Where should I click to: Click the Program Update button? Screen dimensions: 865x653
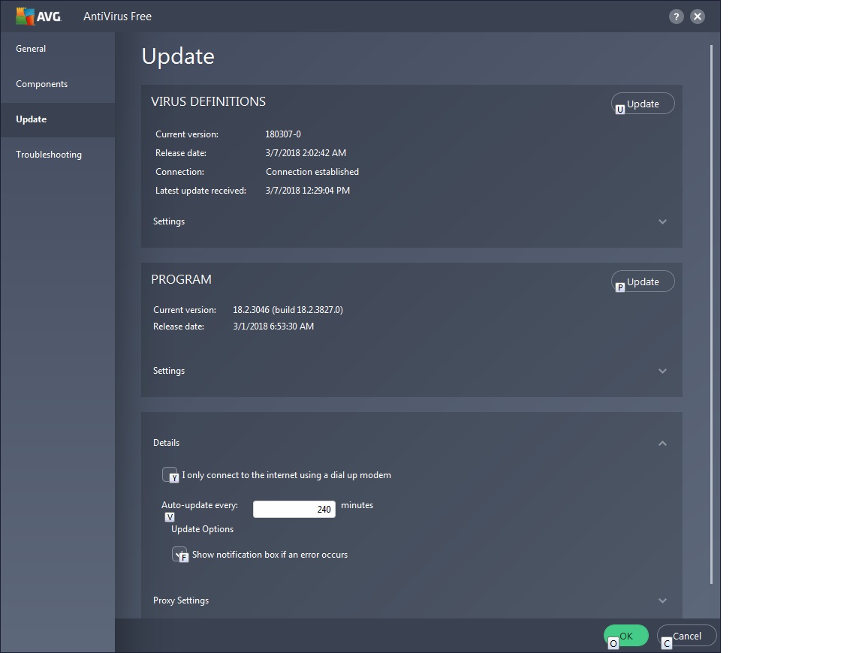point(643,281)
